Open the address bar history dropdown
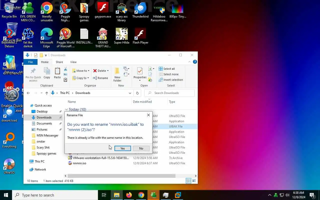The width and height of the screenshot is (320, 200). (130, 93)
